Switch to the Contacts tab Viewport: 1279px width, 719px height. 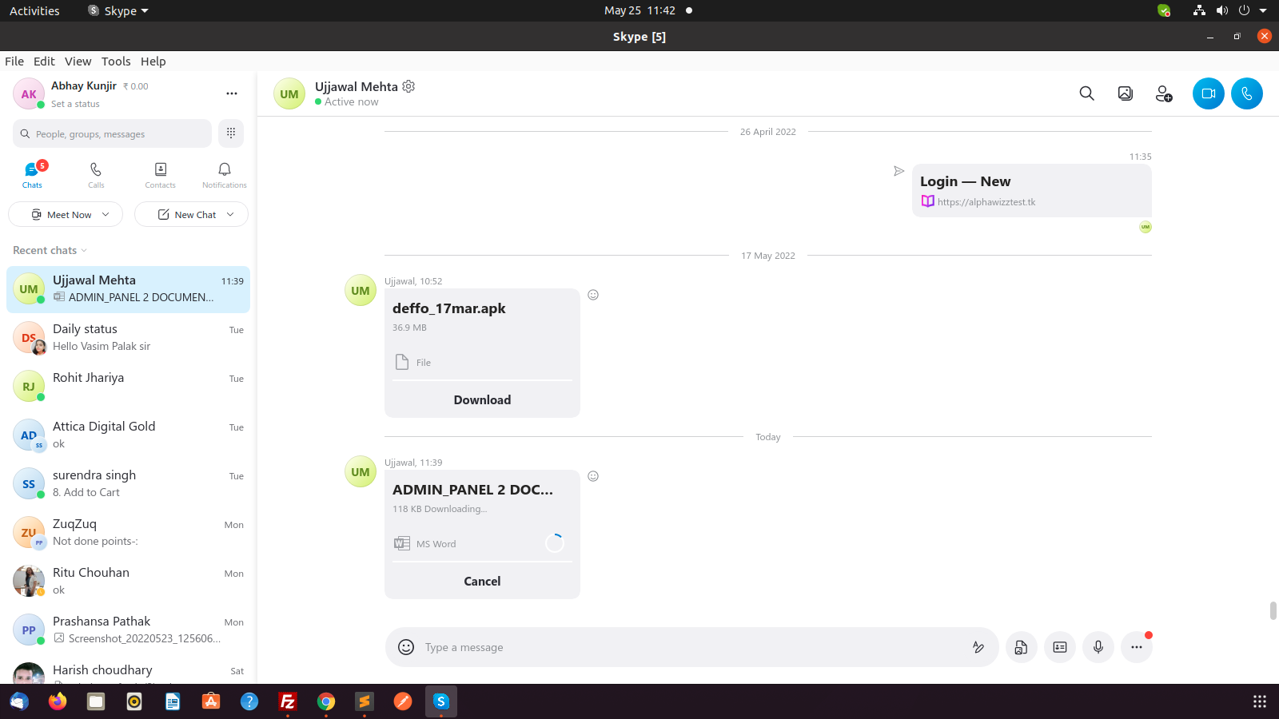[160, 175]
